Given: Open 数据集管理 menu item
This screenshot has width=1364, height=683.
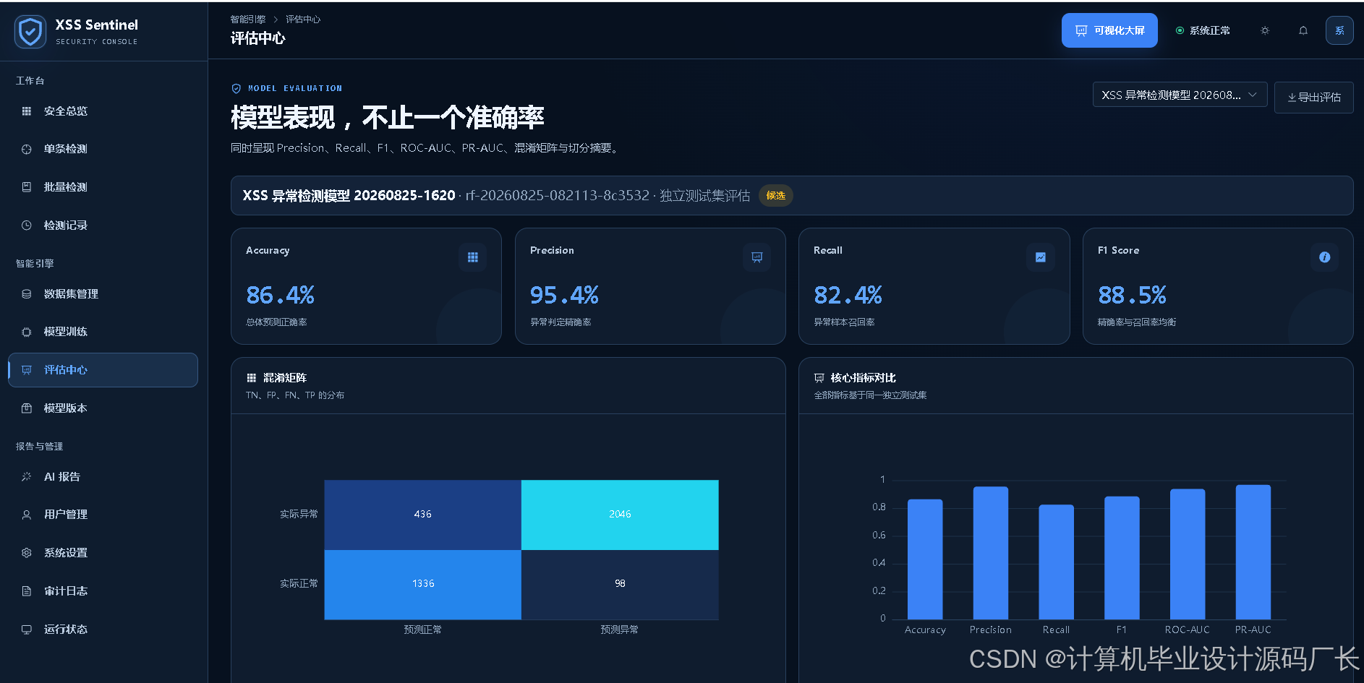Looking at the screenshot, I should pyautogui.click(x=103, y=294).
